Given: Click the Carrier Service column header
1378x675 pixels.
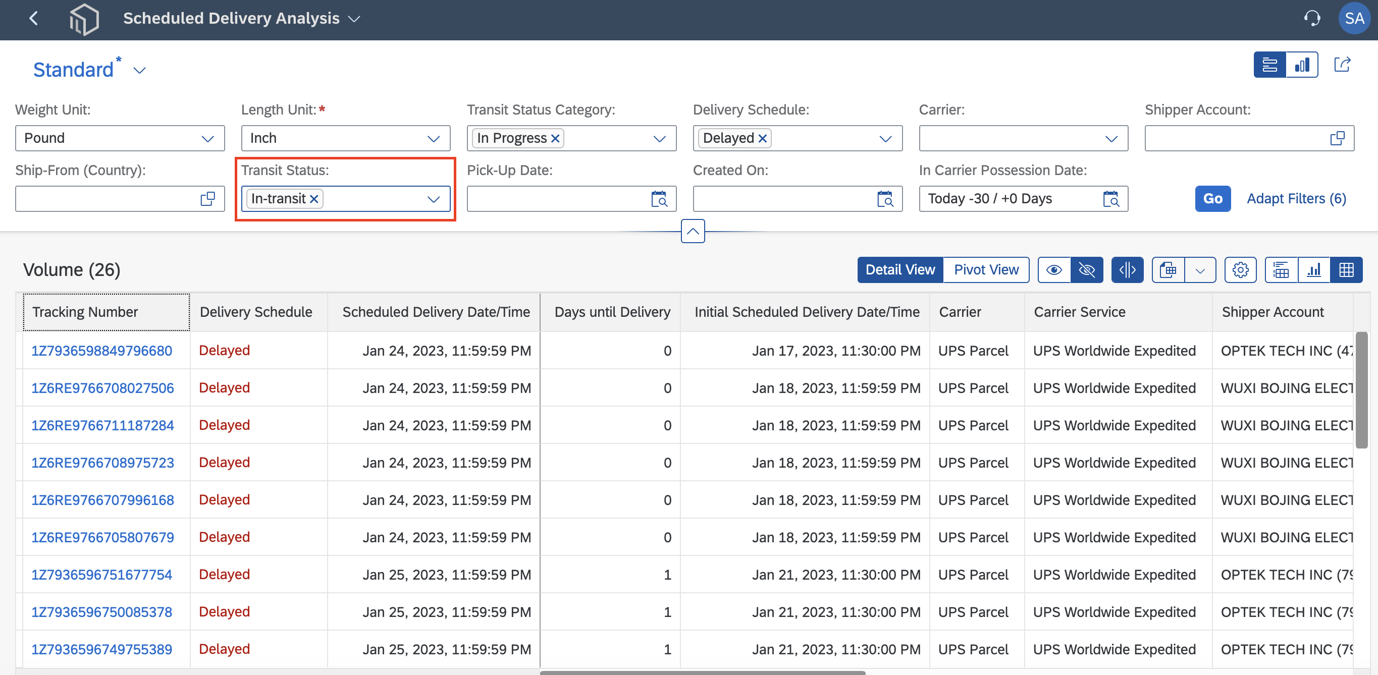Looking at the screenshot, I should (x=1118, y=312).
